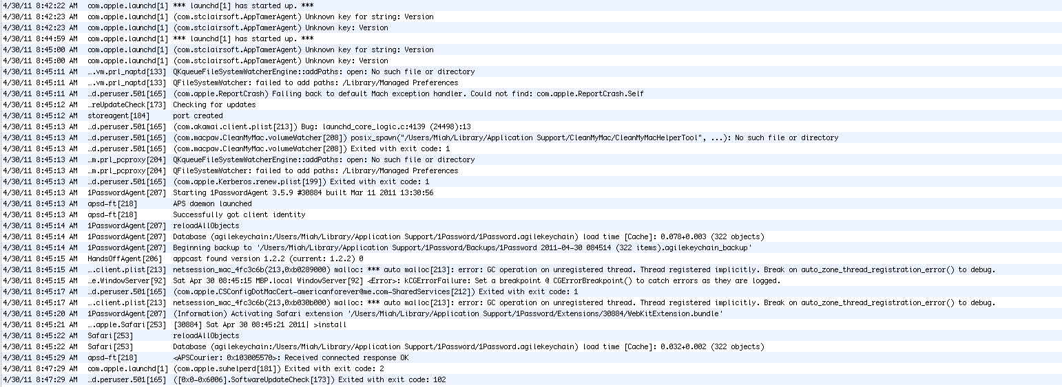Select the CleanMyMac posix_spawn 'No such file' row
The image size is (1062, 387).
[x=531, y=137]
